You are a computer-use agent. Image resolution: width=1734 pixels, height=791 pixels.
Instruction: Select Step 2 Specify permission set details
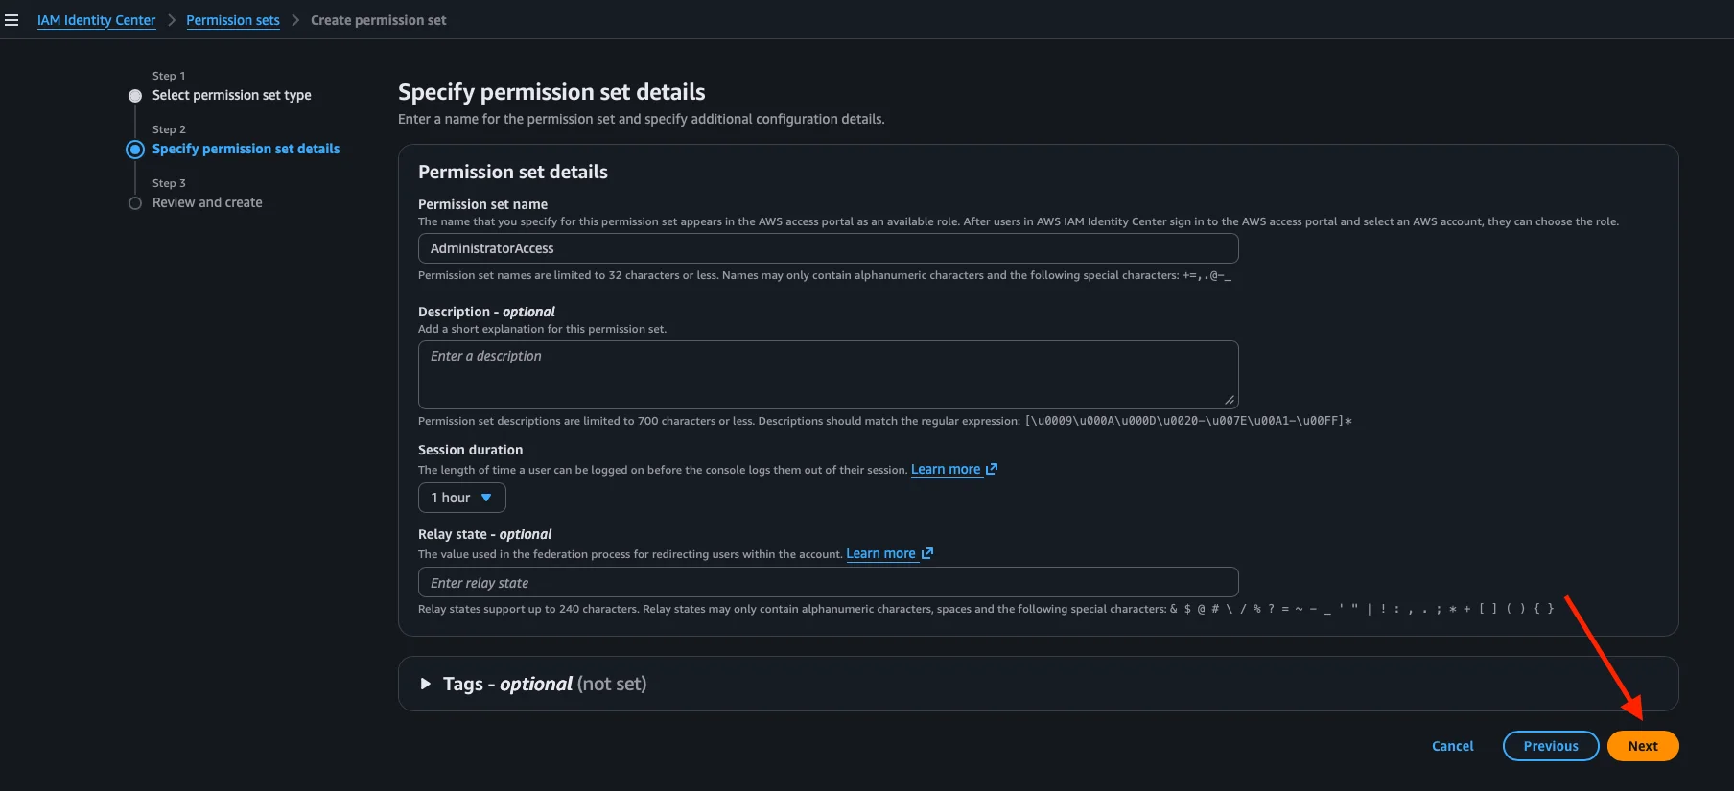pos(246,149)
